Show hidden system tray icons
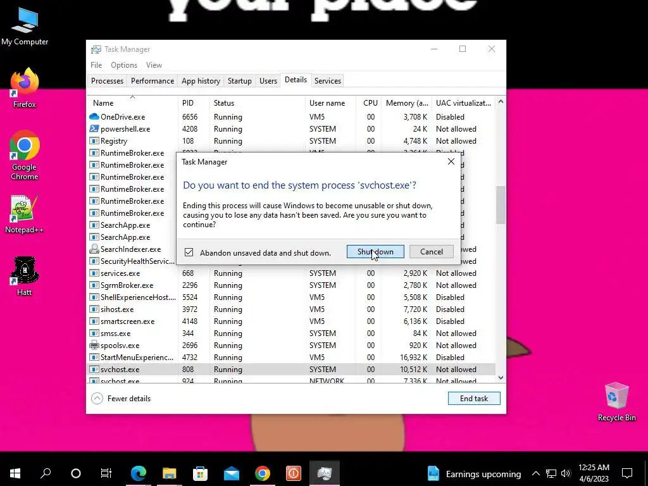The width and height of the screenshot is (648, 486). tap(535, 473)
